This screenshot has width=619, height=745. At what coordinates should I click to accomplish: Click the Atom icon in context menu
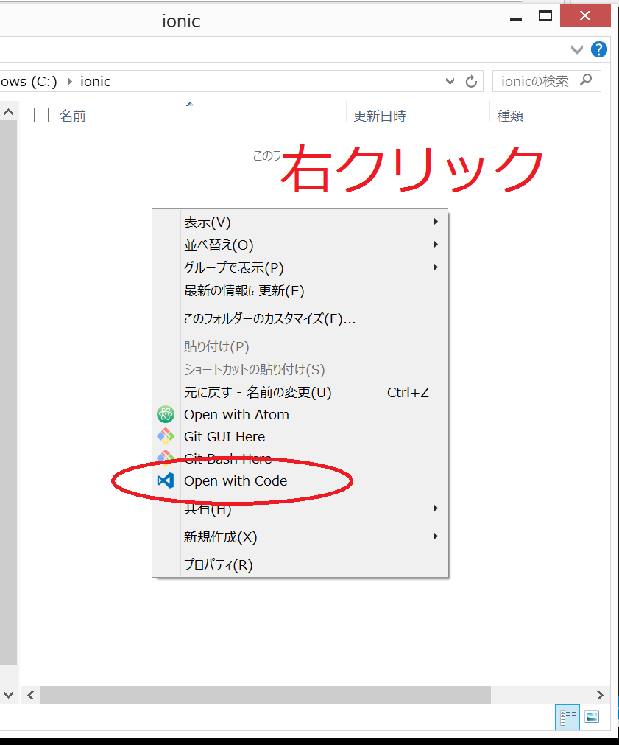tap(165, 415)
